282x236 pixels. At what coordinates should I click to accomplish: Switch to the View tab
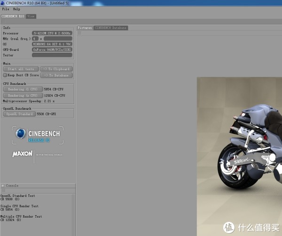pyautogui.click(x=31, y=16)
